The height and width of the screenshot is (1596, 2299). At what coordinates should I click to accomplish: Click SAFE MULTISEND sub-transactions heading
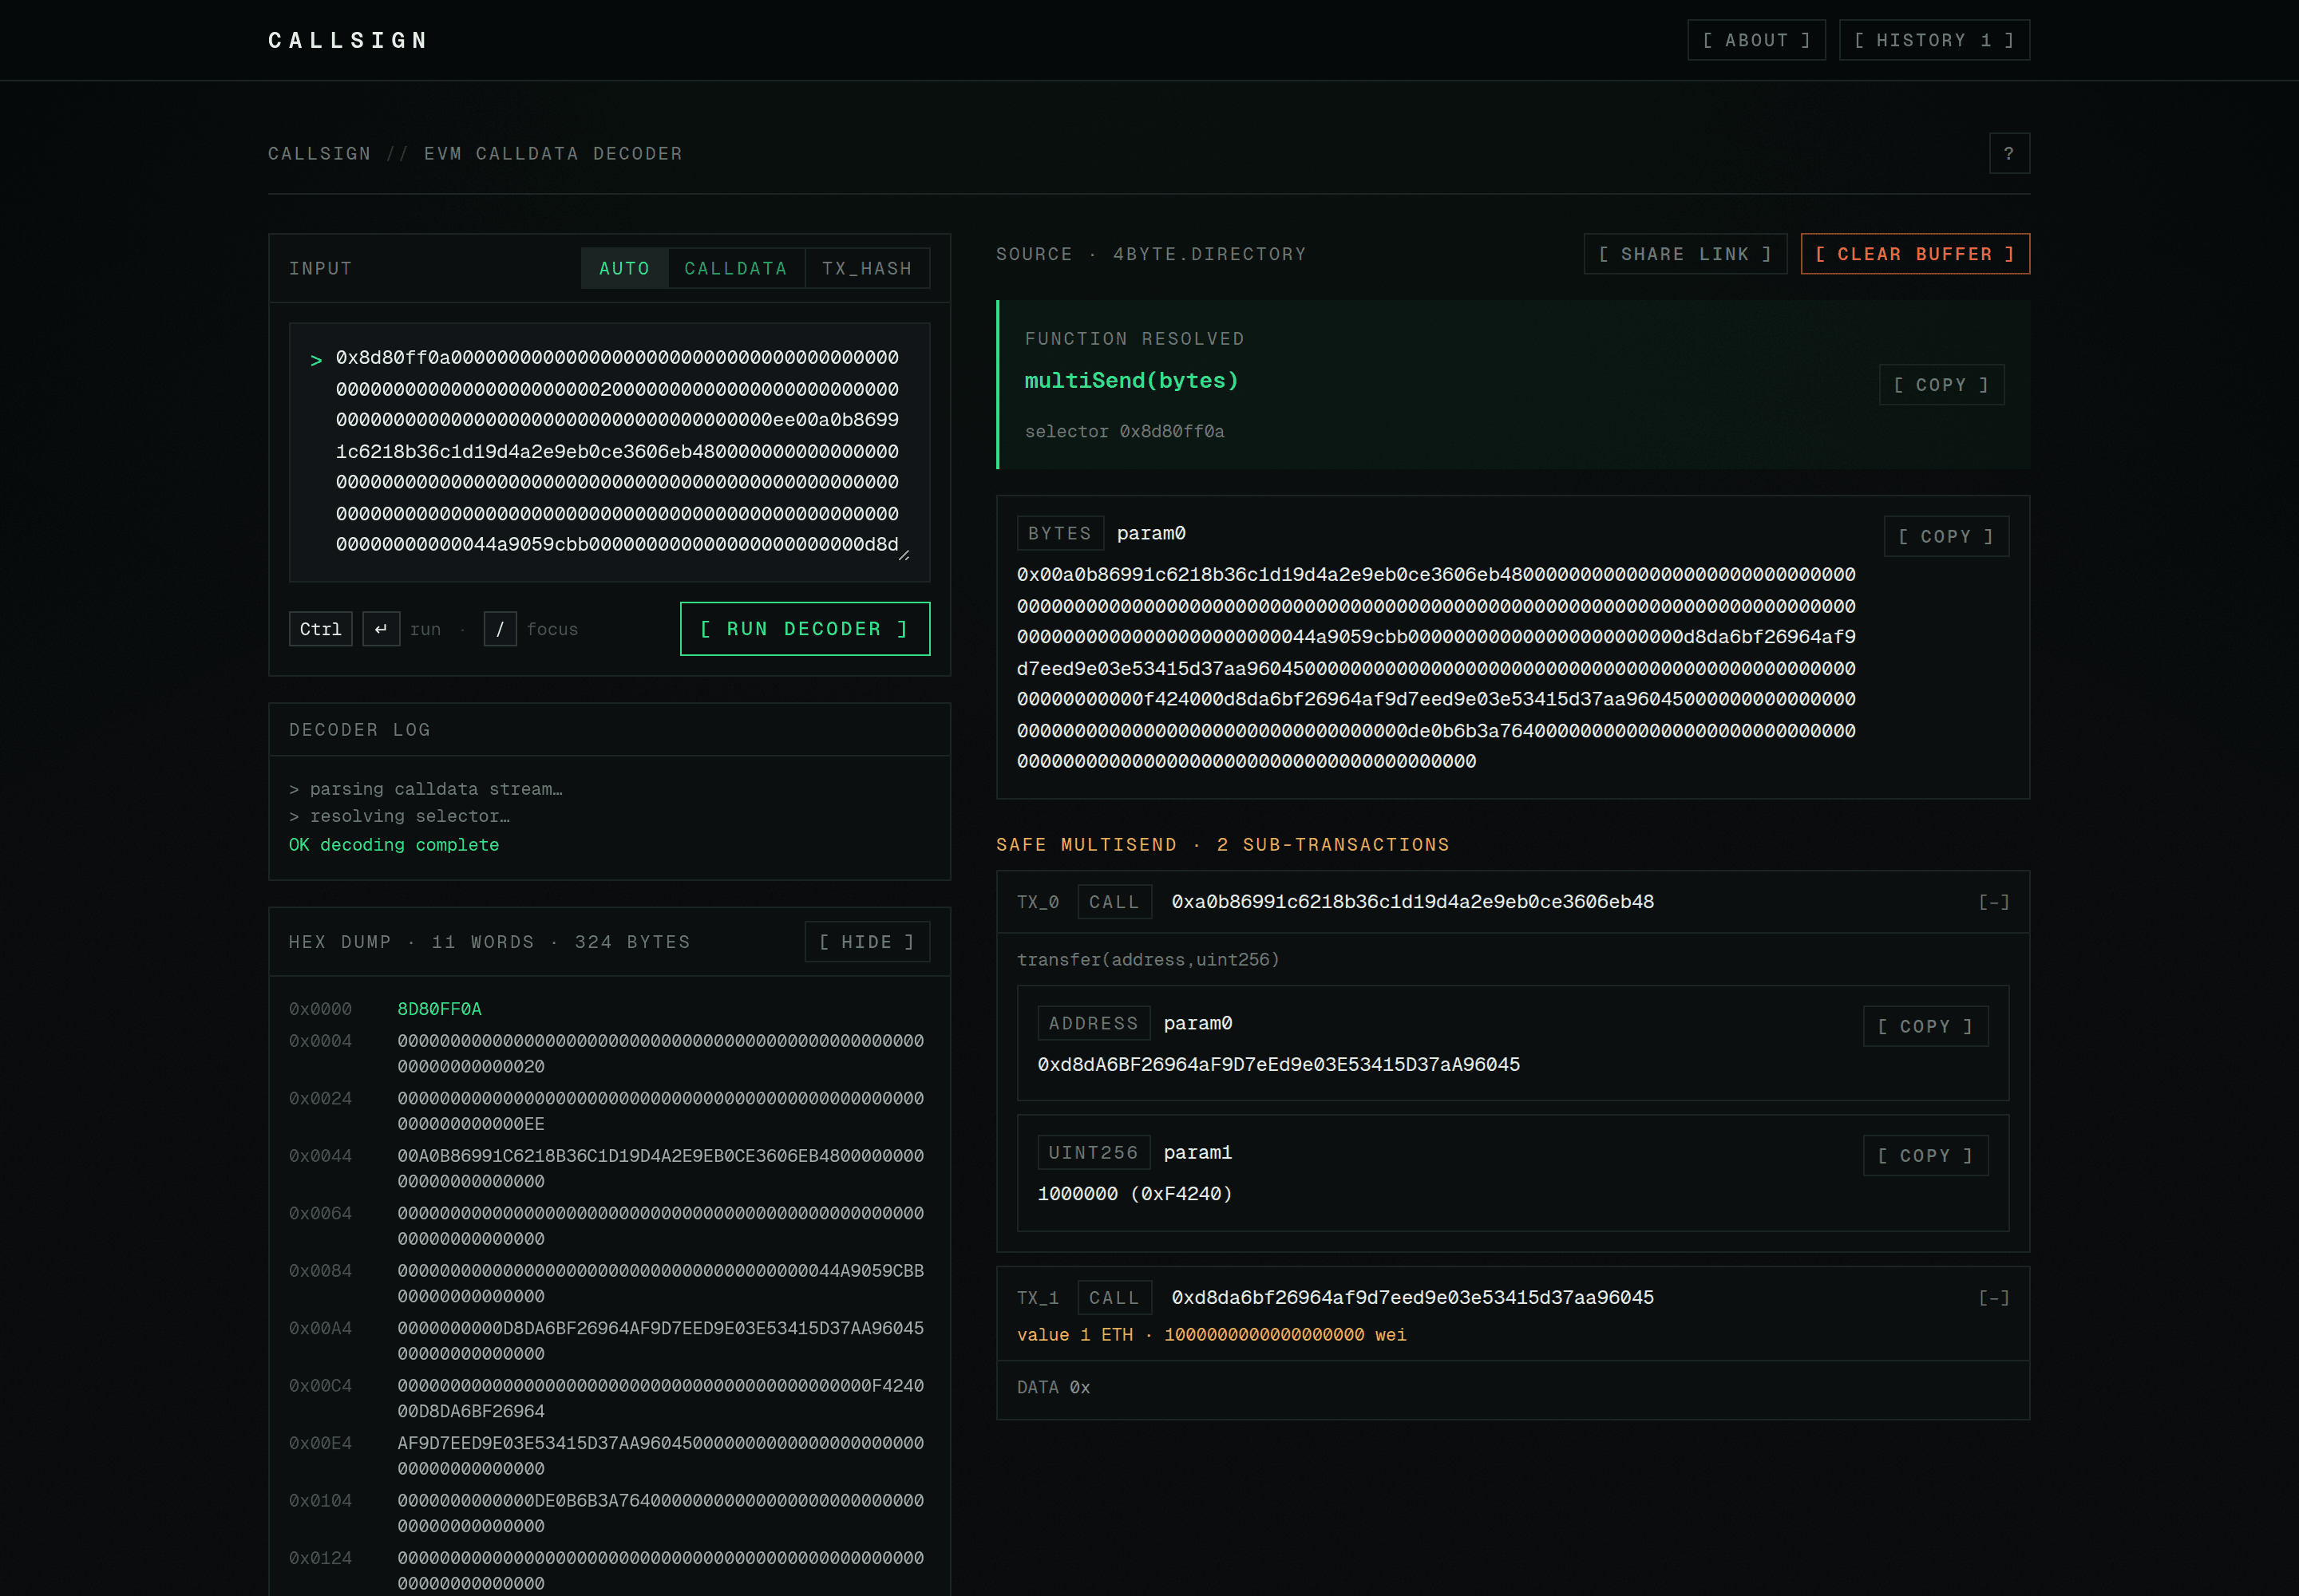pyautogui.click(x=1222, y=844)
